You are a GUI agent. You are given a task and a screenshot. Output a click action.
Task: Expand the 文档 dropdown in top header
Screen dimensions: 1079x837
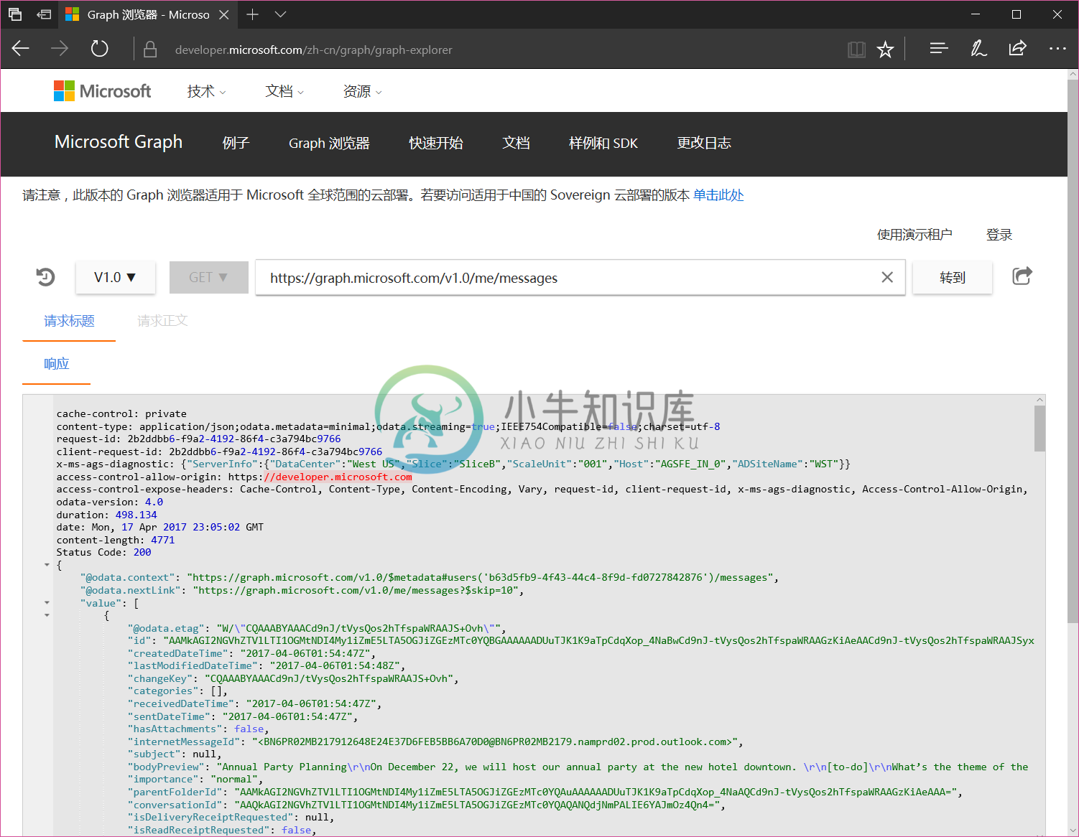pyautogui.click(x=284, y=91)
